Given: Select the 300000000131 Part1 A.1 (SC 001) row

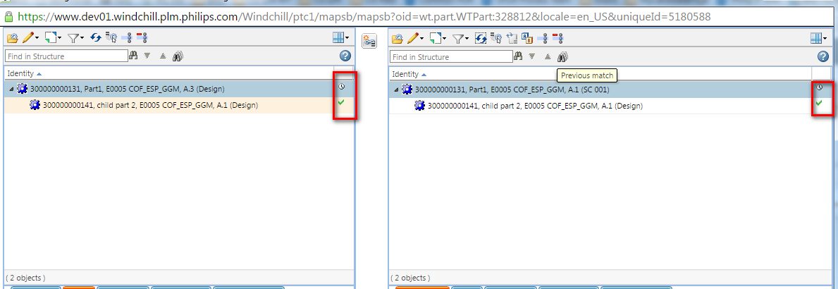Looking at the screenshot, I should [x=609, y=90].
